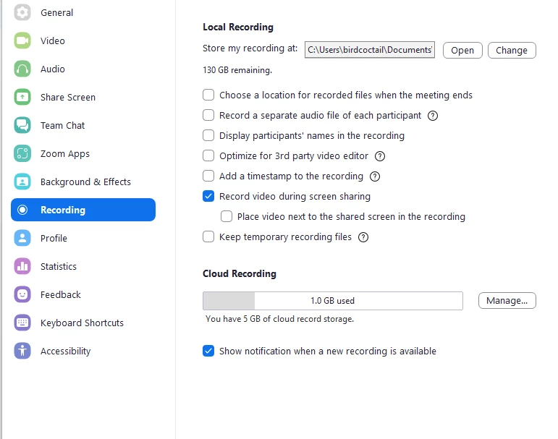The height and width of the screenshot is (439, 558).
Task: Click Manage... for cloud recordings
Action: (x=507, y=301)
